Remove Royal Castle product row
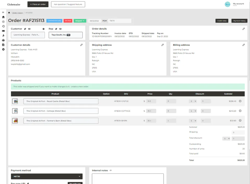 click(240, 101)
